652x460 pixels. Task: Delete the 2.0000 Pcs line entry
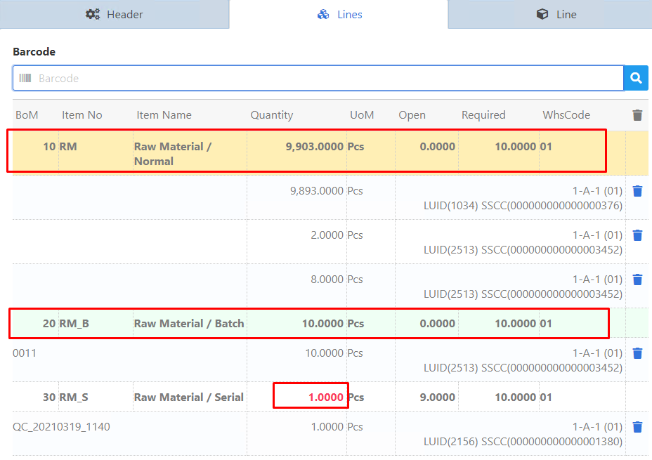click(x=637, y=235)
